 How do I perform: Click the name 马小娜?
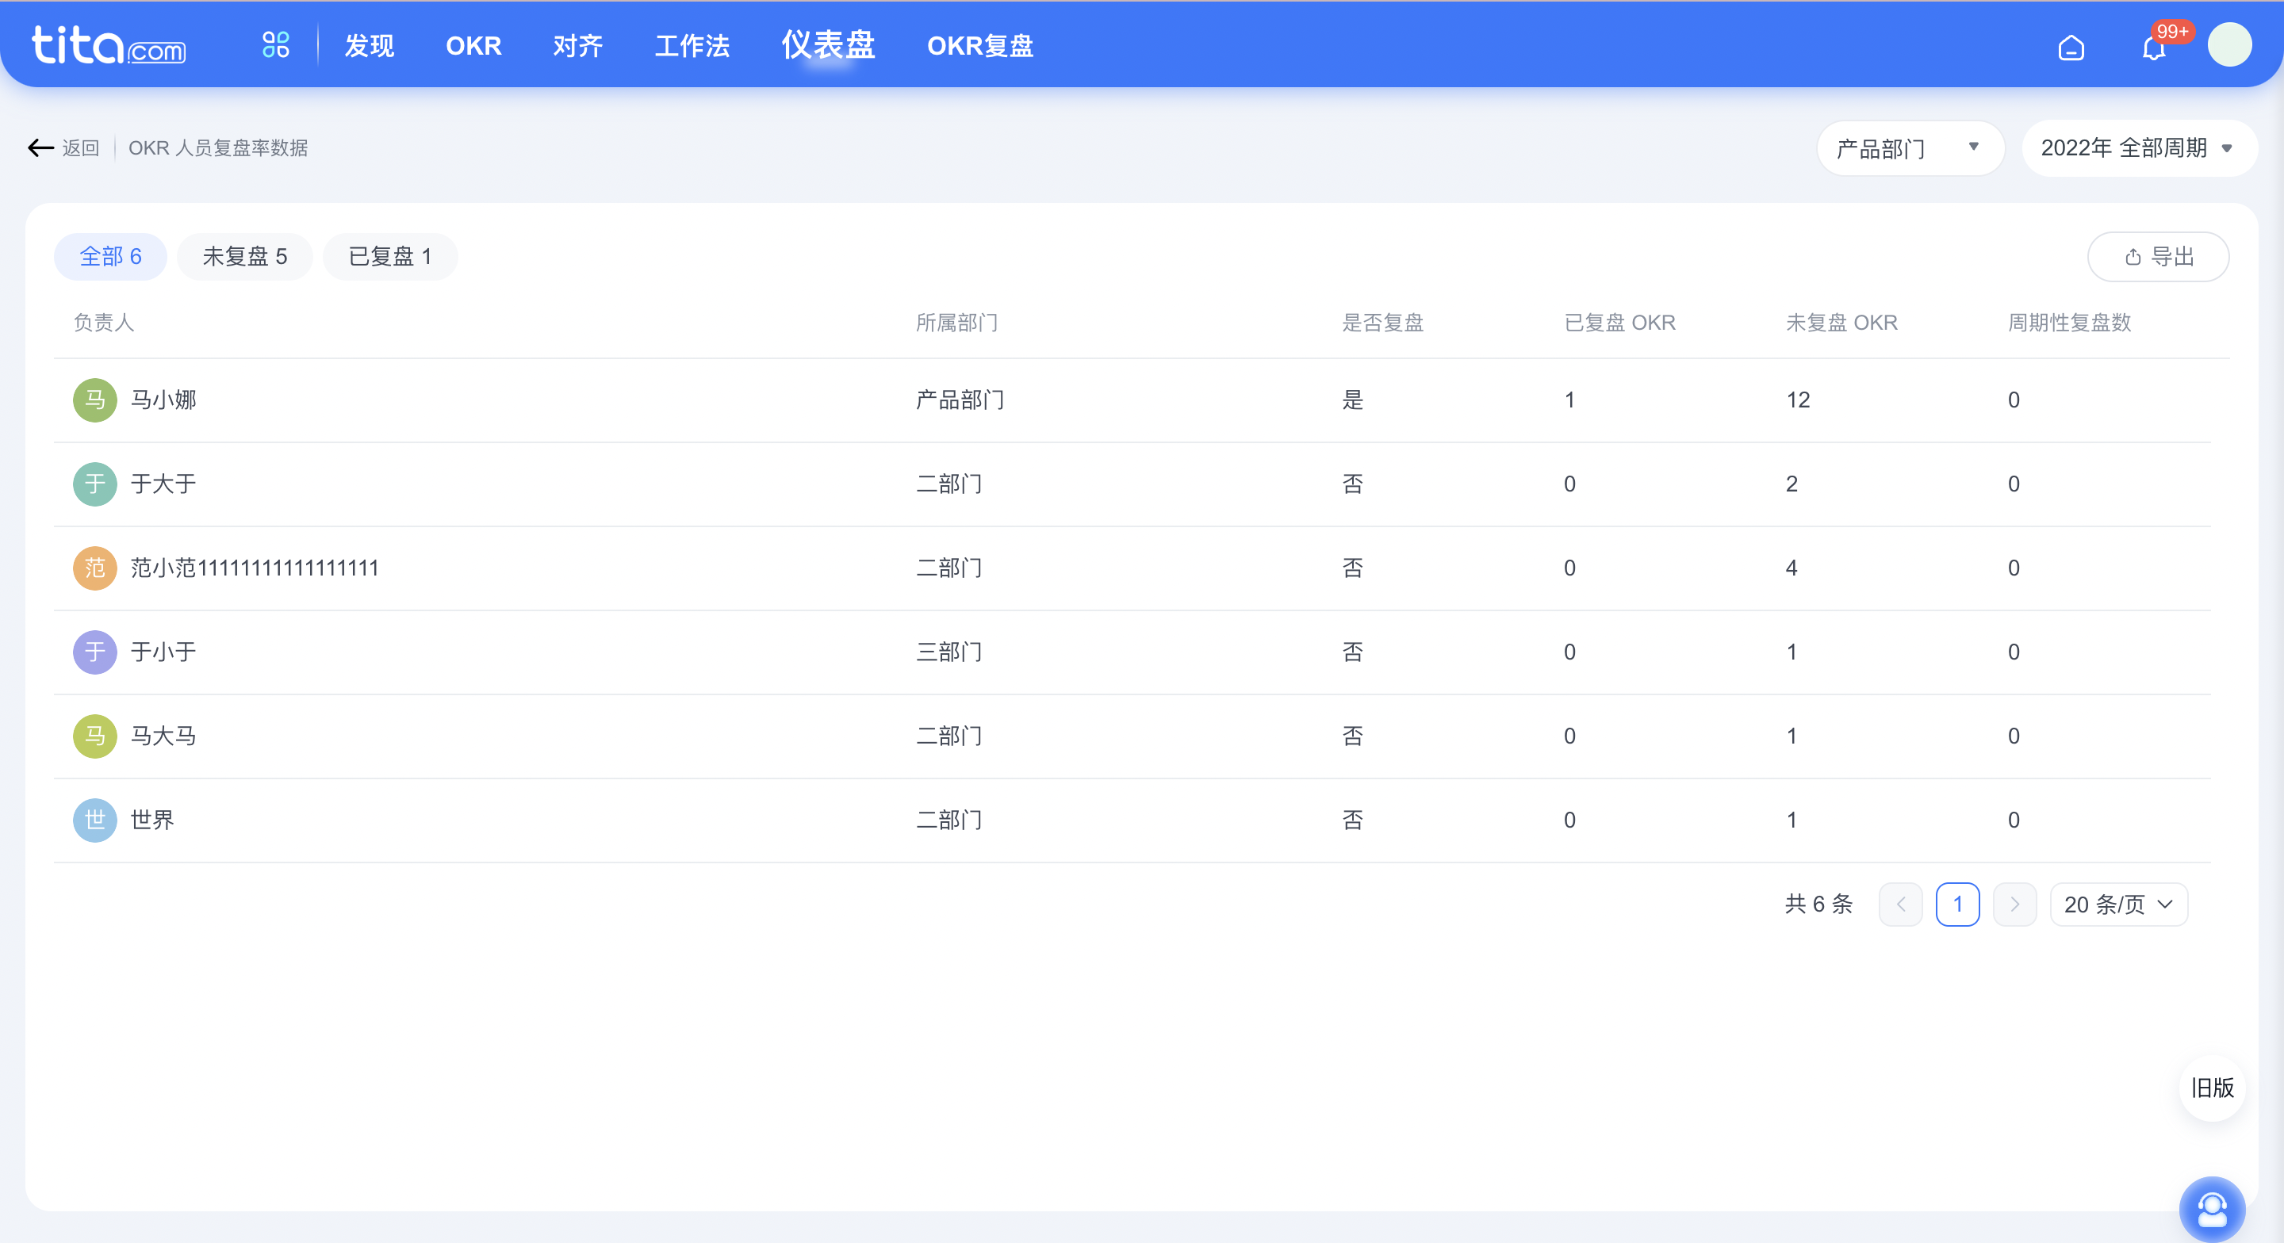click(x=164, y=400)
